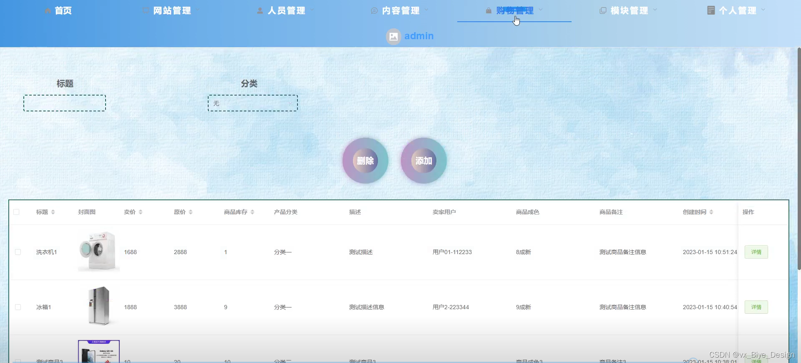Click the washing machine cover thumbnail
The width and height of the screenshot is (801, 363).
[x=99, y=251]
